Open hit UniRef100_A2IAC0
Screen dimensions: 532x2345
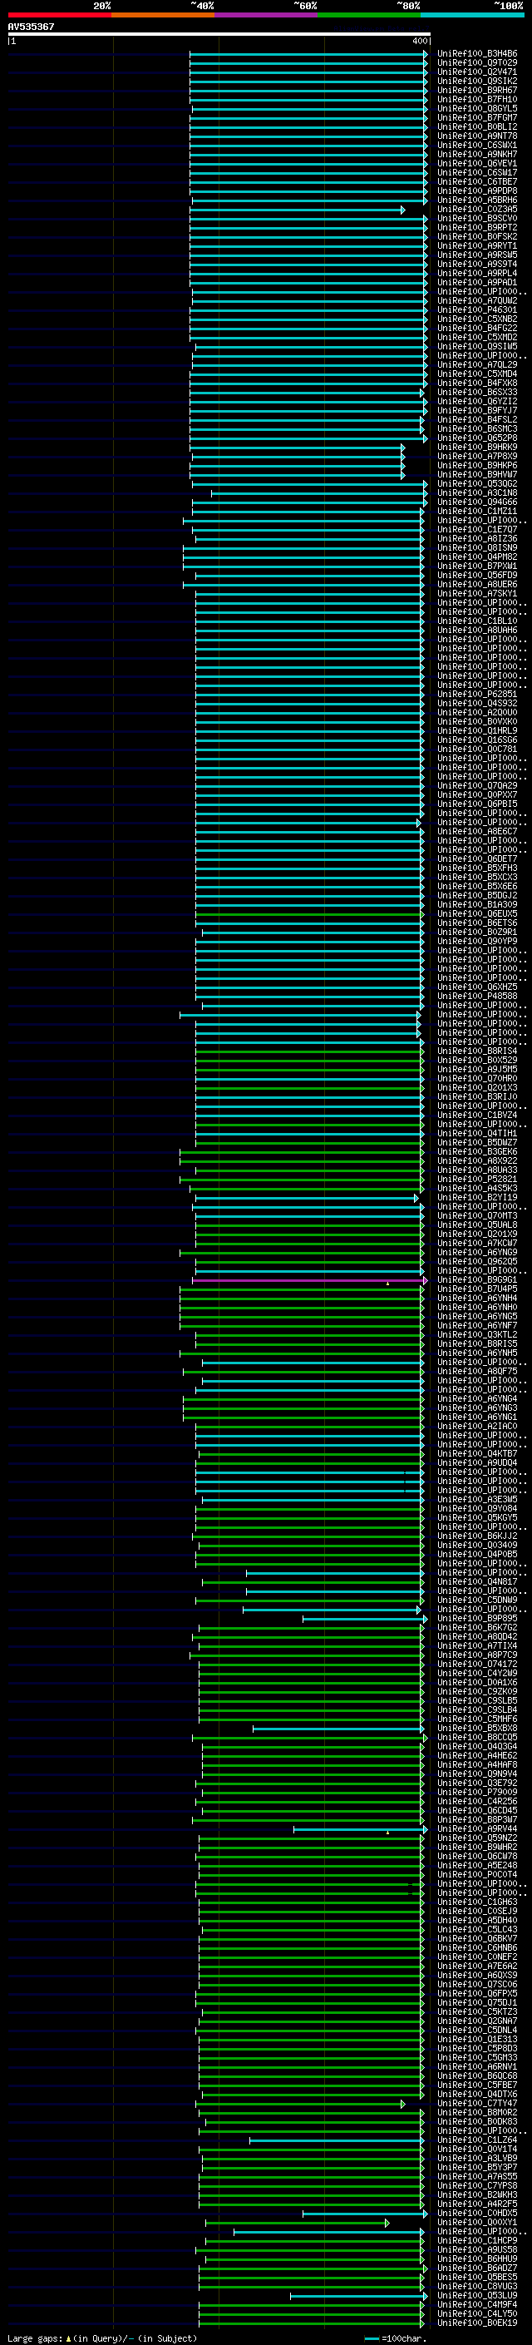tap(477, 1426)
